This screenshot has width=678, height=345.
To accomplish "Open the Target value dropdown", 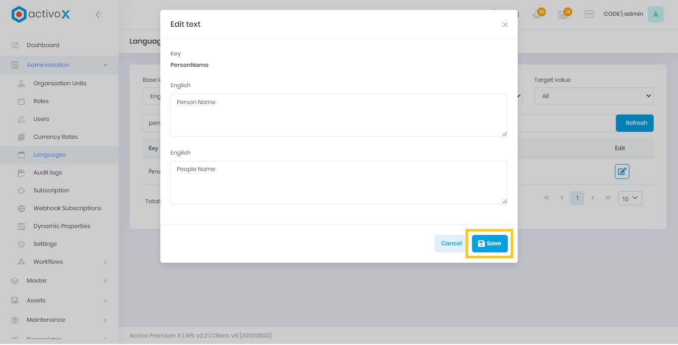I will pyautogui.click(x=594, y=96).
